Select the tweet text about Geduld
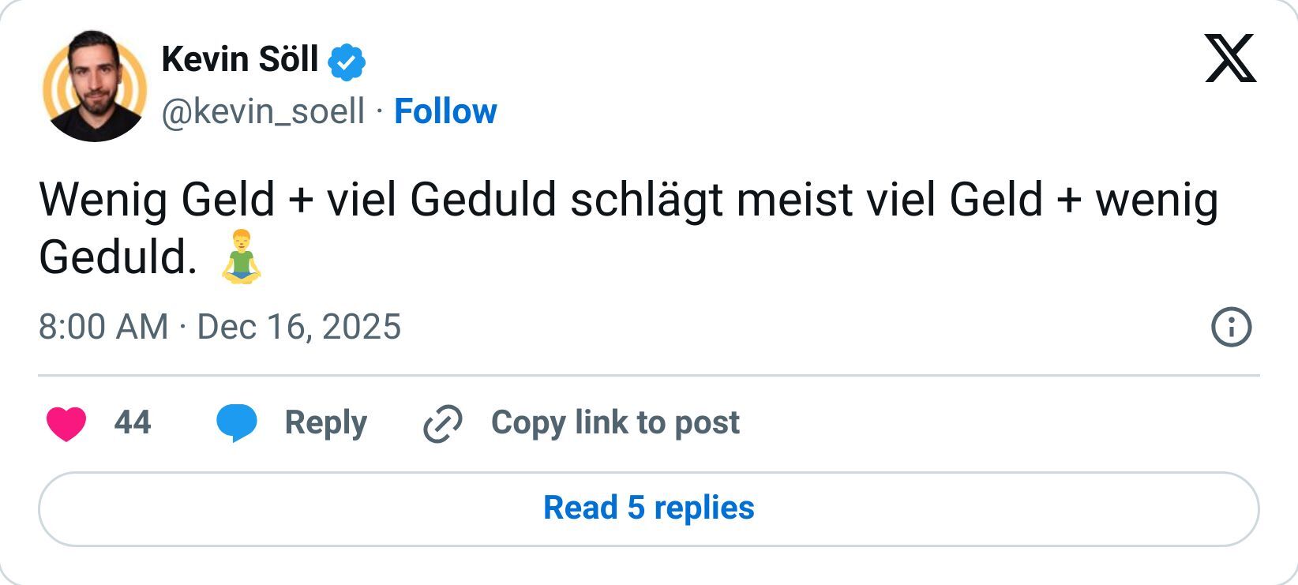1298x585 pixels. 553,201
